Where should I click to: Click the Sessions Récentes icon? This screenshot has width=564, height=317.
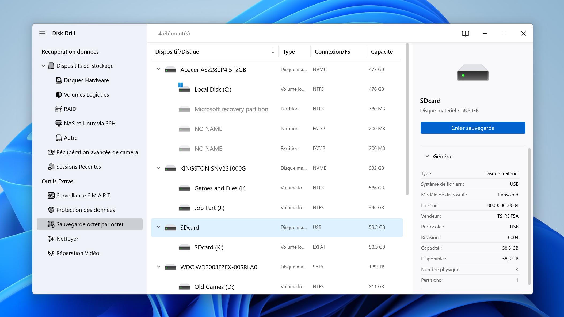tap(51, 167)
